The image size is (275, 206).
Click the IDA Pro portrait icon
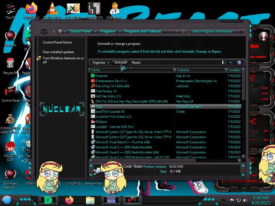[93, 101]
